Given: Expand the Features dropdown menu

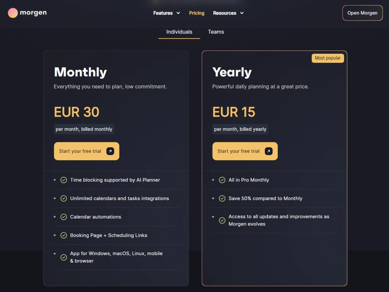Looking at the screenshot, I should click(x=167, y=13).
